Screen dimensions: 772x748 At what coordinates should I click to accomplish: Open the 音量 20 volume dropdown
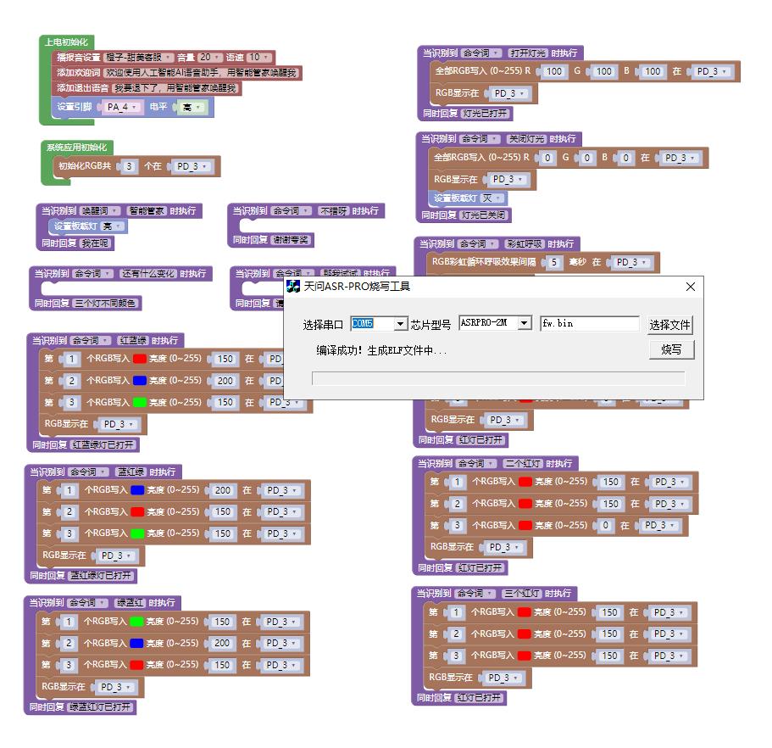point(210,57)
